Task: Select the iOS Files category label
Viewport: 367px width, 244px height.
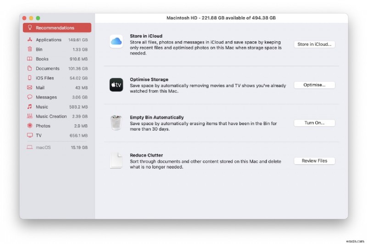Action: tap(44, 78)
